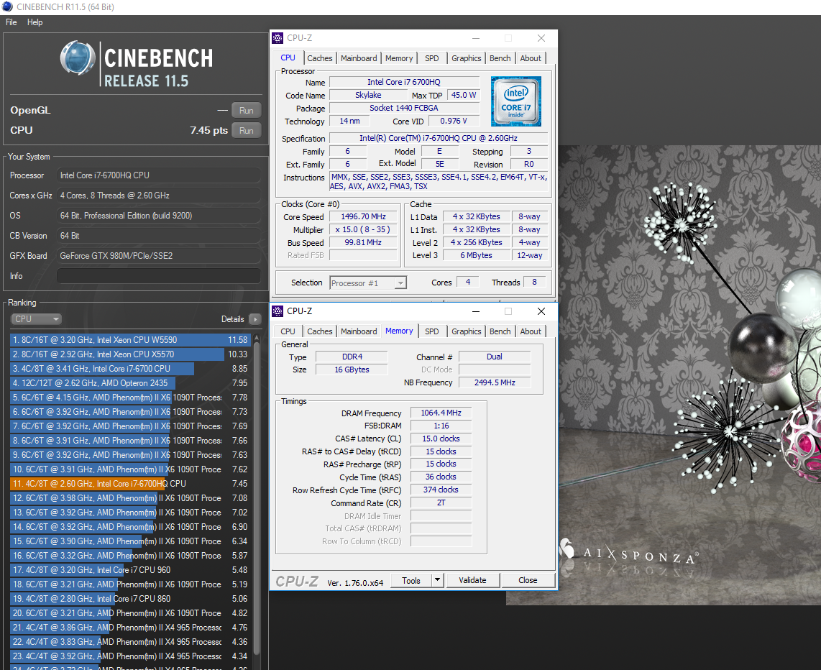Switch to CPU tab in lower CPU-Z window
Viewport: 821px width, 670px height.
point(288,331)
